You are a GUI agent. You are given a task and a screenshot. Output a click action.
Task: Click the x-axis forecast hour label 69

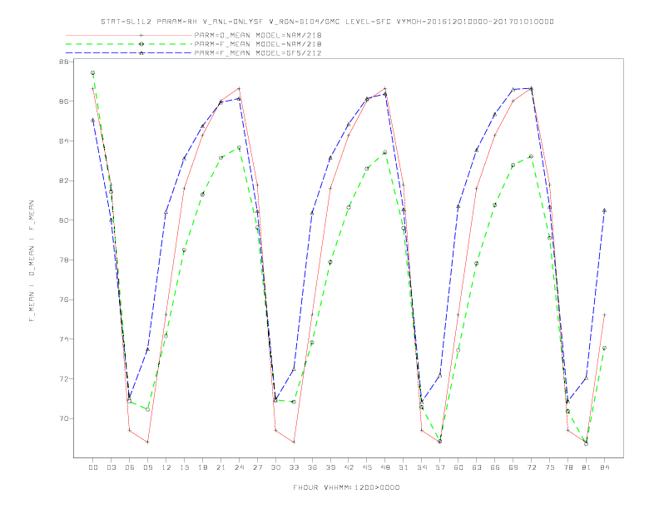coord(513,467)
